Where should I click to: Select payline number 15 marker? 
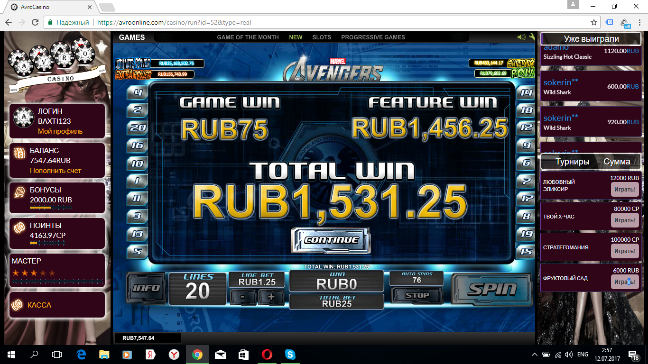coord(527,251)
